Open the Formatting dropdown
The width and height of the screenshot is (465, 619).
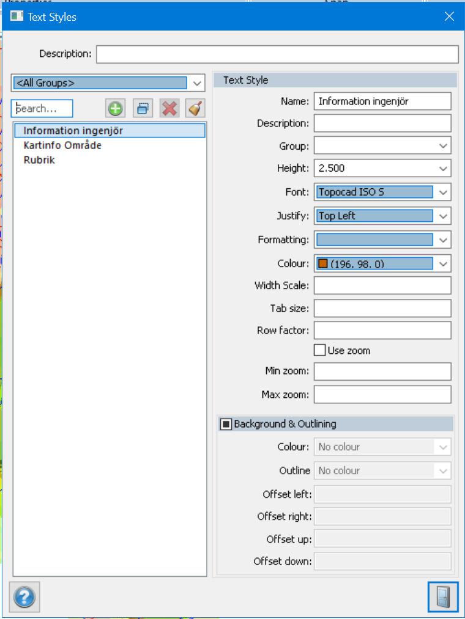(443, 240)
